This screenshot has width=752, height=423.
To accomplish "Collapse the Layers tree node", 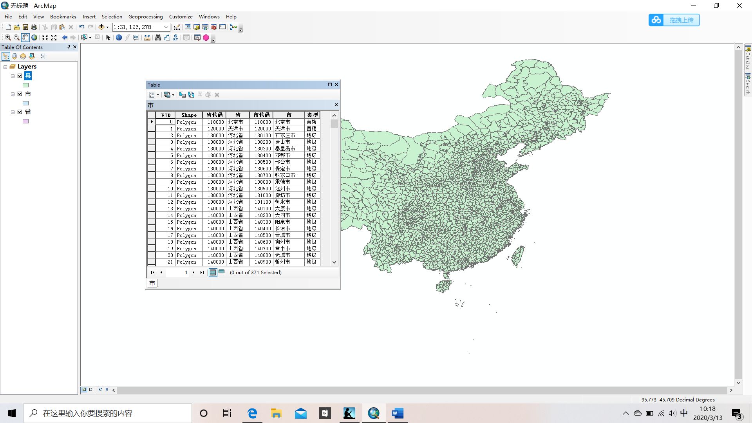I will [x=5, y=67].
